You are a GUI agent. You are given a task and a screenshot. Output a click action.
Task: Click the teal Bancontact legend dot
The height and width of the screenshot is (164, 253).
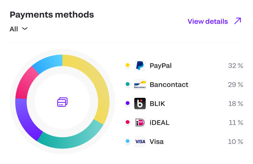pos(128,85)
